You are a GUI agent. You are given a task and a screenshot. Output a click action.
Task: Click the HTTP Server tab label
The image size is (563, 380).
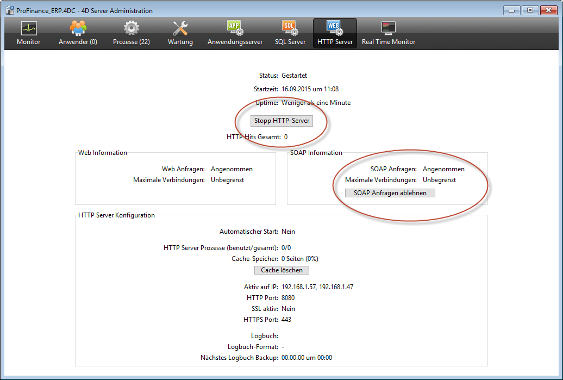[x=335, y=42]
